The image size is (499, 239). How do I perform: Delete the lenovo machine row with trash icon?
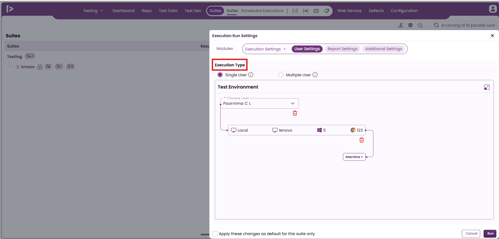pyautogui.click(x=362, y=140)
